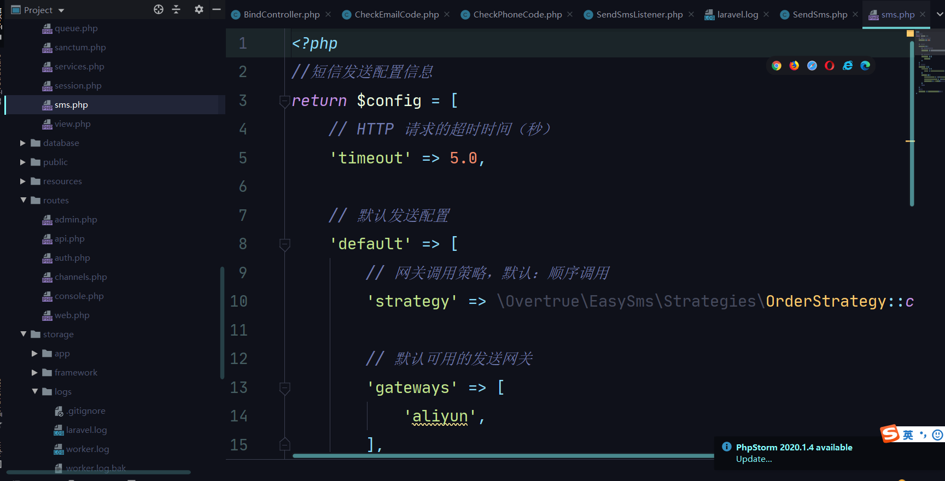Open Project panel settings gear

click(199, 9)
